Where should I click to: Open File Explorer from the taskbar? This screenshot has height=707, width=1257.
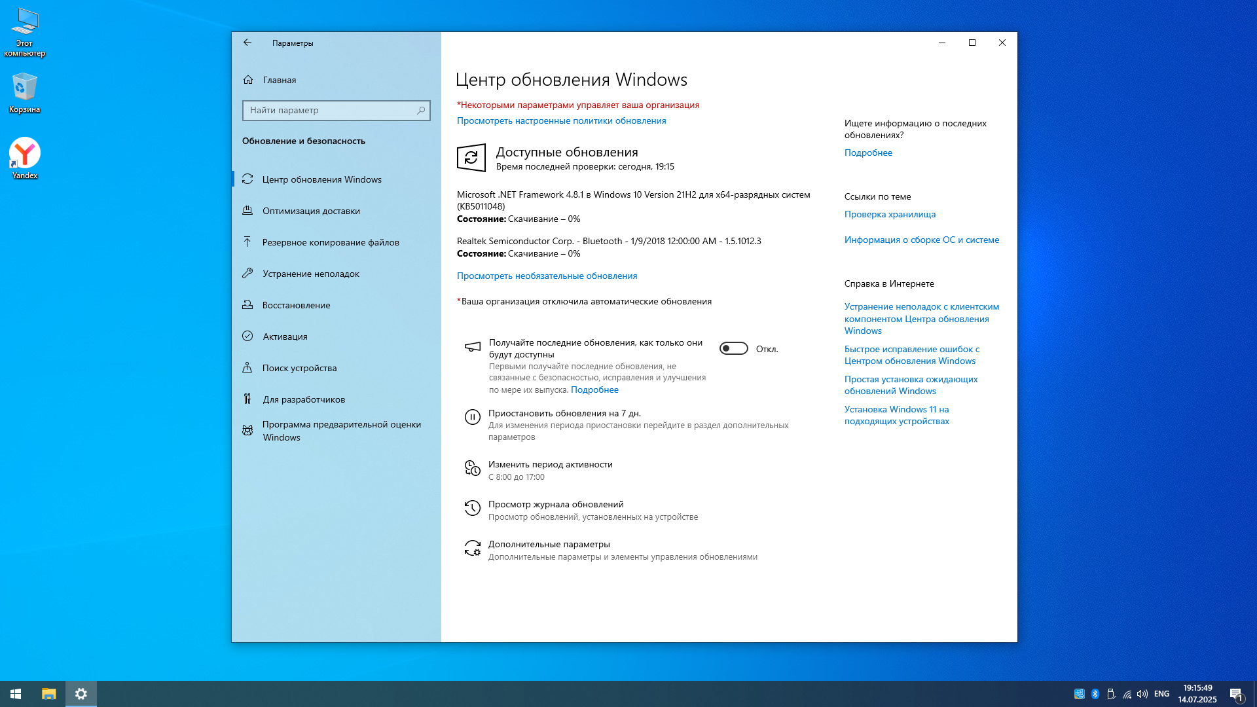(x=49, y=694)
